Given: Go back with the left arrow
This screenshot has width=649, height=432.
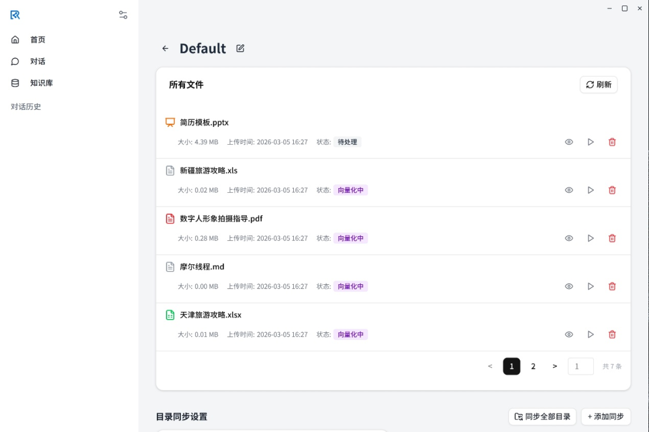Looking at the screenshot, I should 165,49.
